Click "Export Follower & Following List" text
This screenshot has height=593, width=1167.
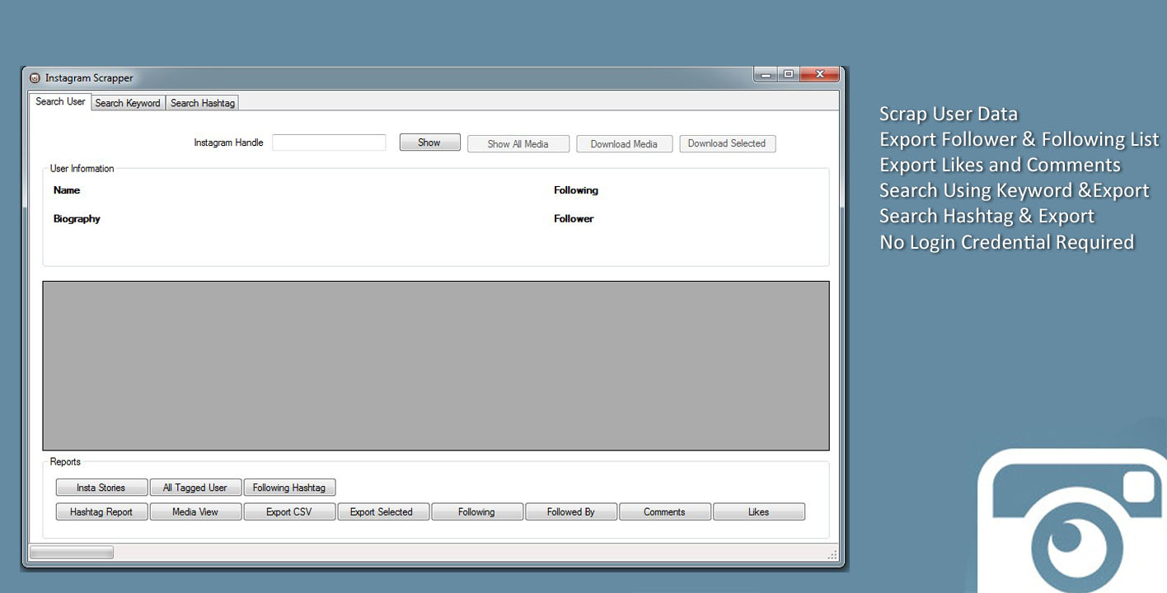point(1019,139)
